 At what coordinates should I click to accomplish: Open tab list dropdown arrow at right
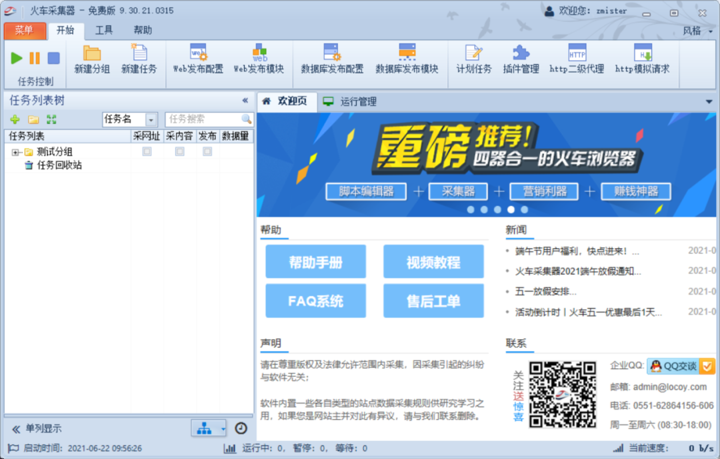pyautogui.click(x=709, y=101)
